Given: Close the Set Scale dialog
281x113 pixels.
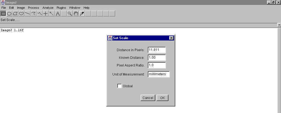Looking at the screenshot, I should pos(171,38).
